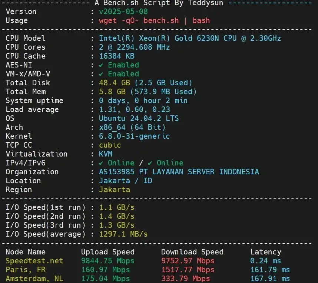This screenshot has width=318, height=283.
Task: Click the Speedtest.net download speed 9752.97 Mbps
Action: tap(188, 261)
